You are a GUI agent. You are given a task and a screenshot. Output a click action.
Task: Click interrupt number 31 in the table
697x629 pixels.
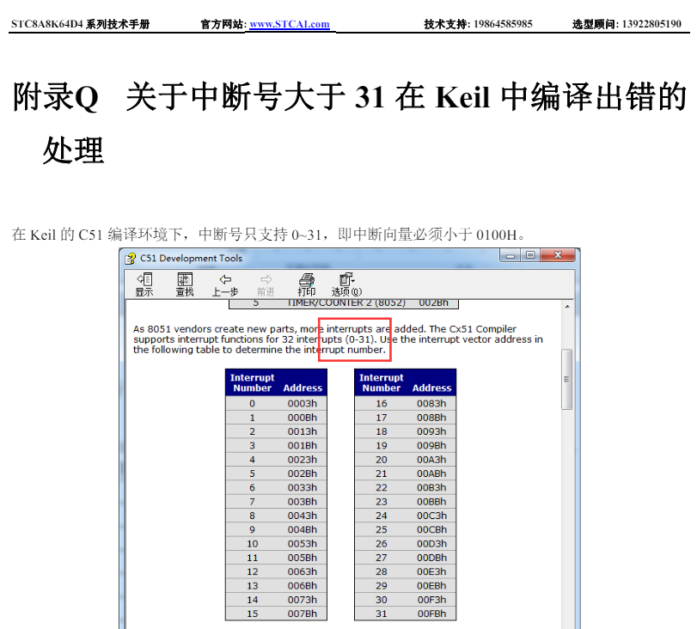382,614
